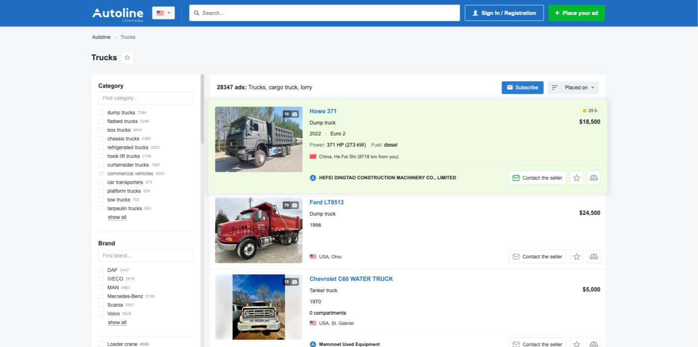Viewport: 698px width, 347px height.
Task: Click Mammoet seller verified badge icon
Action: click(x=313, y=344)
